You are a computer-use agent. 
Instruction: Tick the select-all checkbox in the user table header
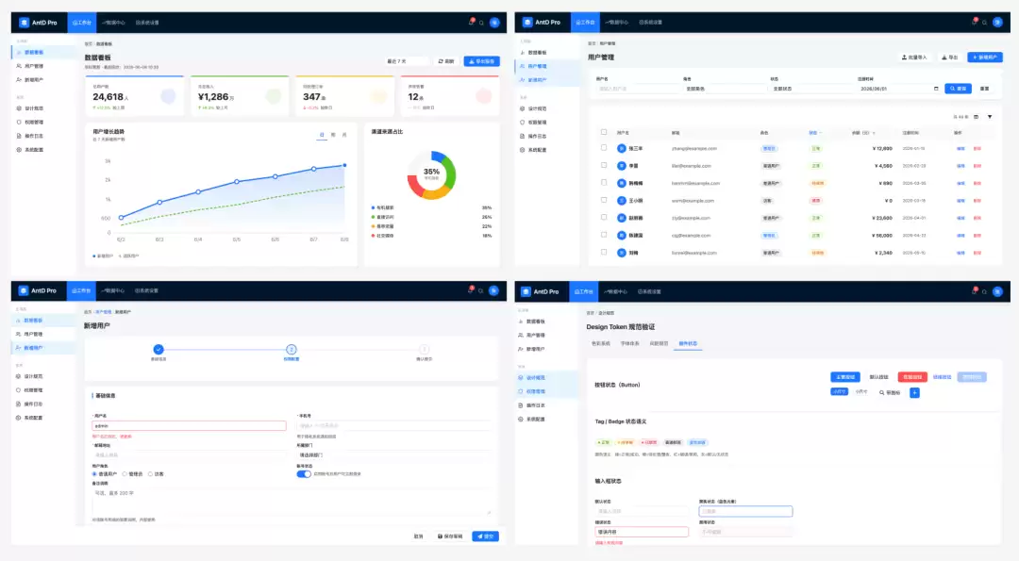(x=604, y=132)
